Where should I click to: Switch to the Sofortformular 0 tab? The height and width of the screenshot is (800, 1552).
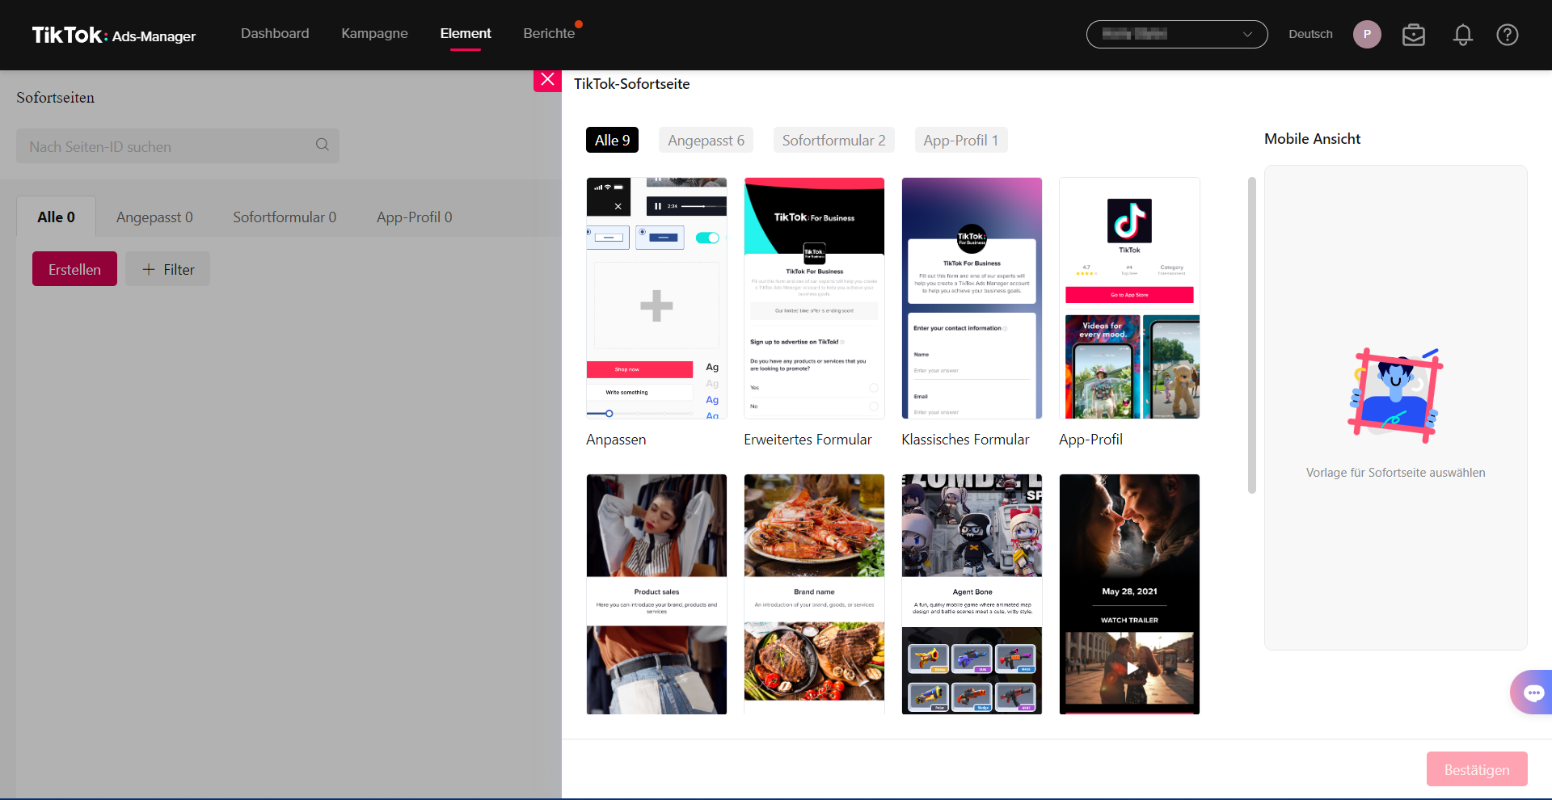[x=285, y=217]
